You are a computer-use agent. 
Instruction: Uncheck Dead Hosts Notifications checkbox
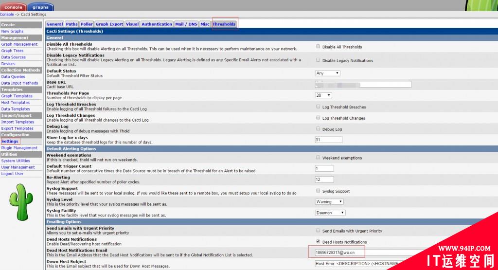pos(318,242)
